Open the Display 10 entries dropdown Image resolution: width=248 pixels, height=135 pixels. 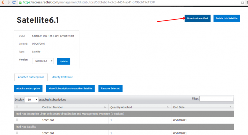coord(32,100)
